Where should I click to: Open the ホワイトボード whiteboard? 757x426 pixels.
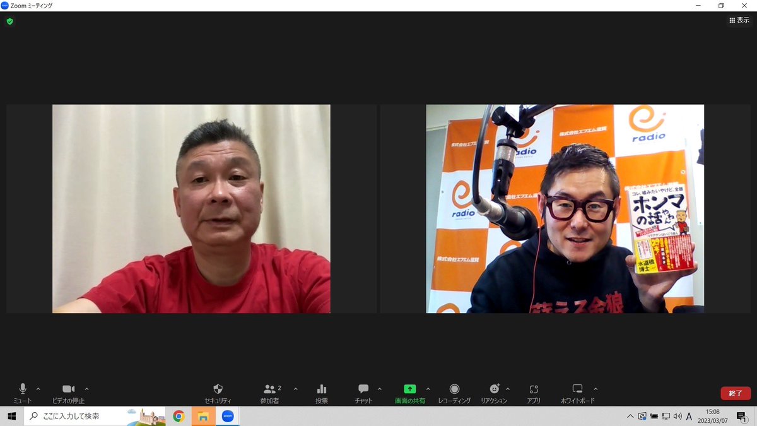coord(577,393)
